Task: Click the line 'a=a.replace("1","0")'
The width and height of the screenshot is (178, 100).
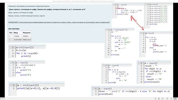Action: [x=159, y=6]
